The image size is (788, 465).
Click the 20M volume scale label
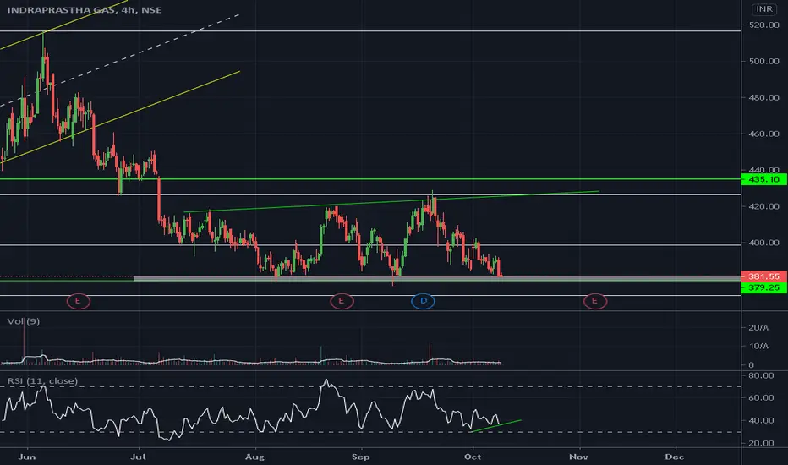[758, 328]
